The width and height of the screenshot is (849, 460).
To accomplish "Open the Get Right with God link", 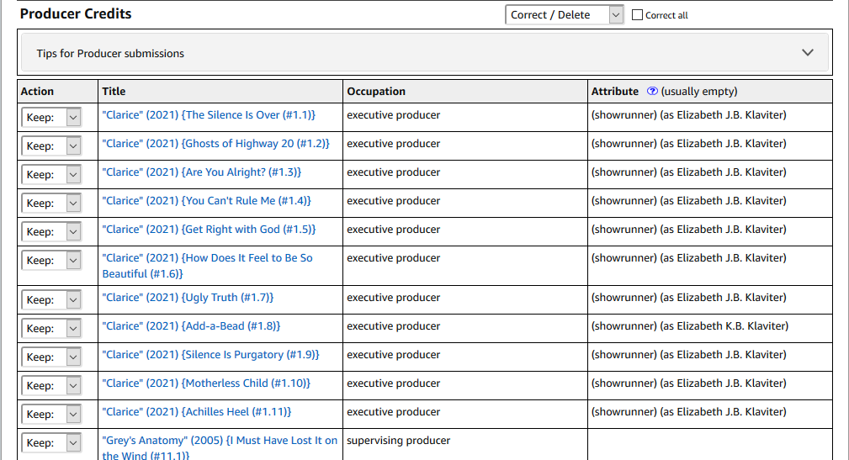I will coord(209,230).
